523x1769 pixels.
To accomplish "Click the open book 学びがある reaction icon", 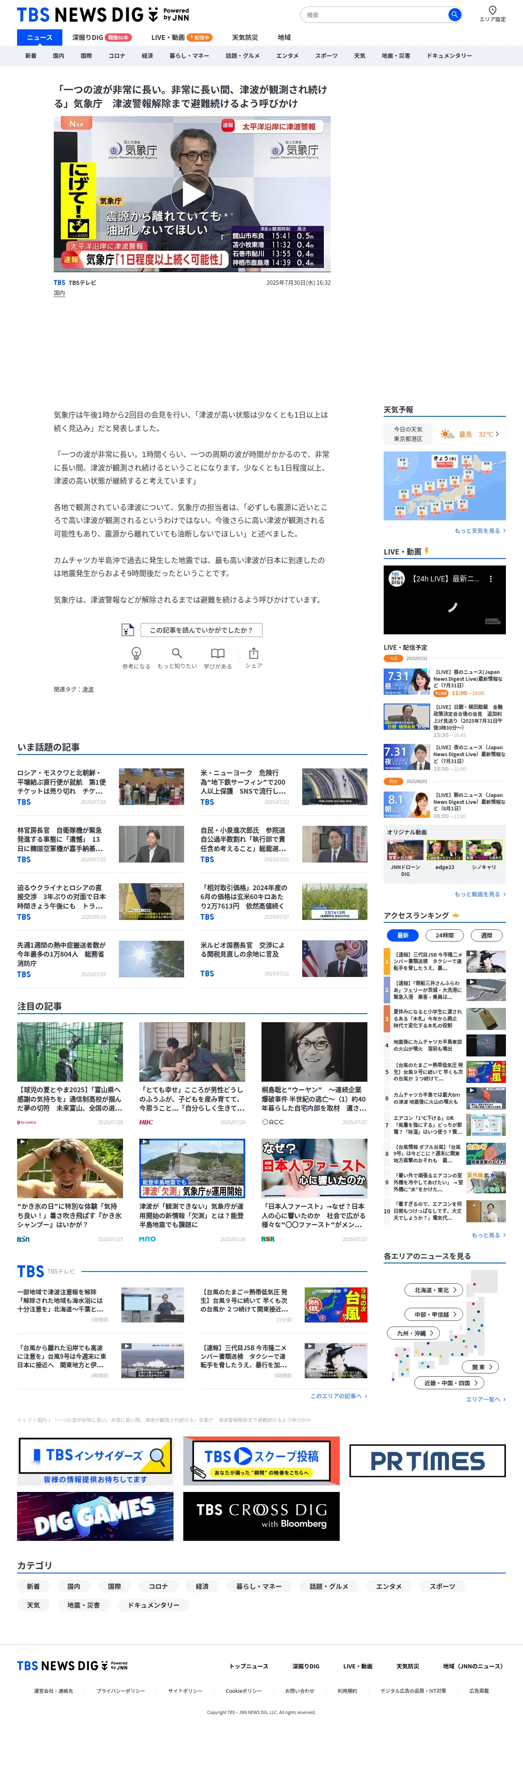I will coord(218,653).
